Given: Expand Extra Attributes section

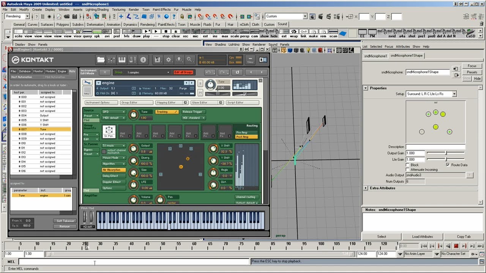Looking at the screenshot, I should tap(366, 188).
